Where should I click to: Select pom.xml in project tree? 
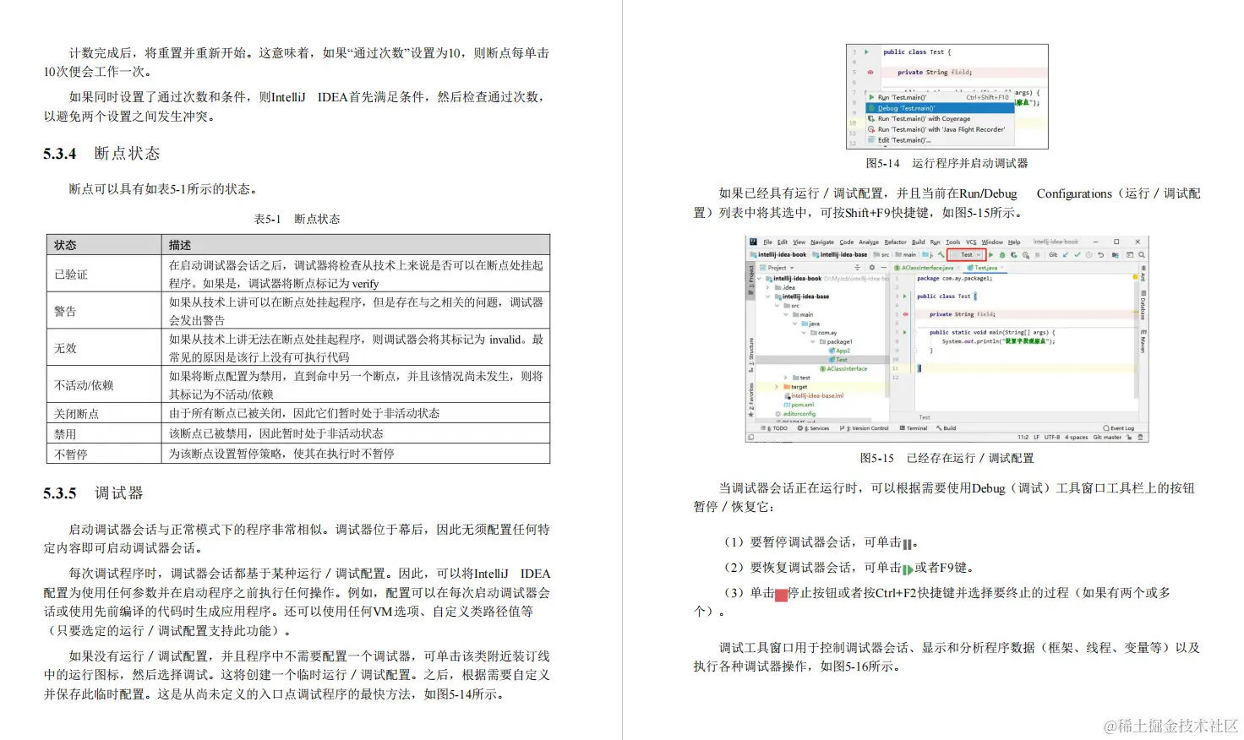[x=799, y=405]
